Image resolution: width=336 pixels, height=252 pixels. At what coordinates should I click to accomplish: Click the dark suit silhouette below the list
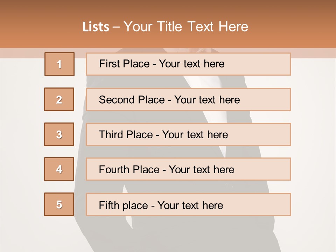point(175,233)
